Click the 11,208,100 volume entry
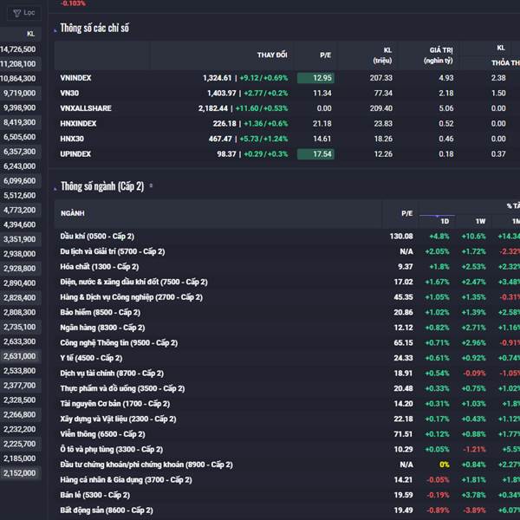 click(x=18, y=64)
